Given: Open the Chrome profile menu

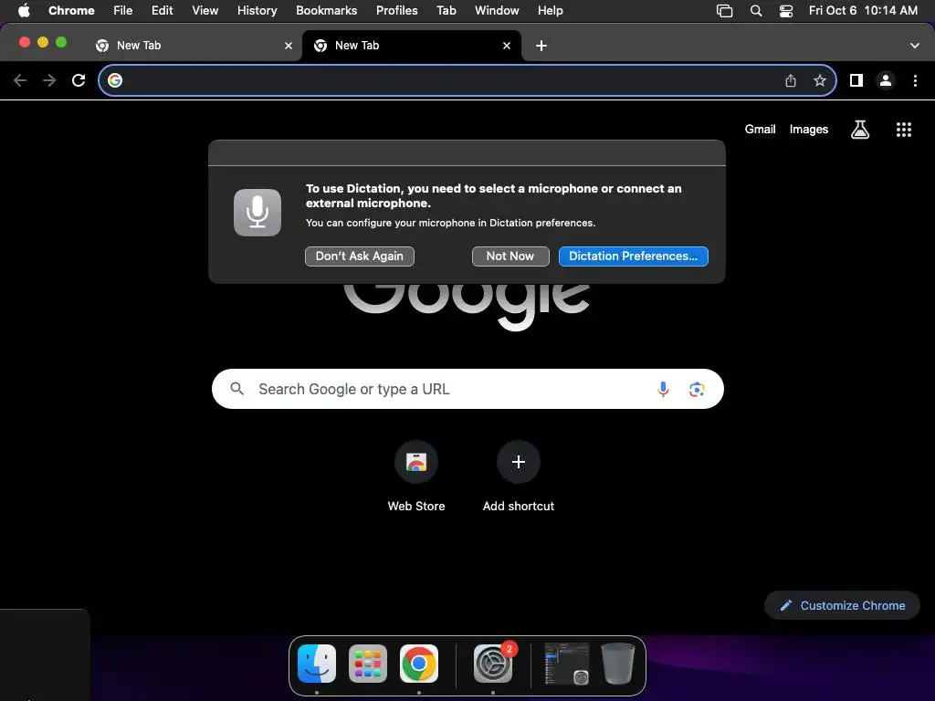Looking at the screenshot, I should click(886, 80).
